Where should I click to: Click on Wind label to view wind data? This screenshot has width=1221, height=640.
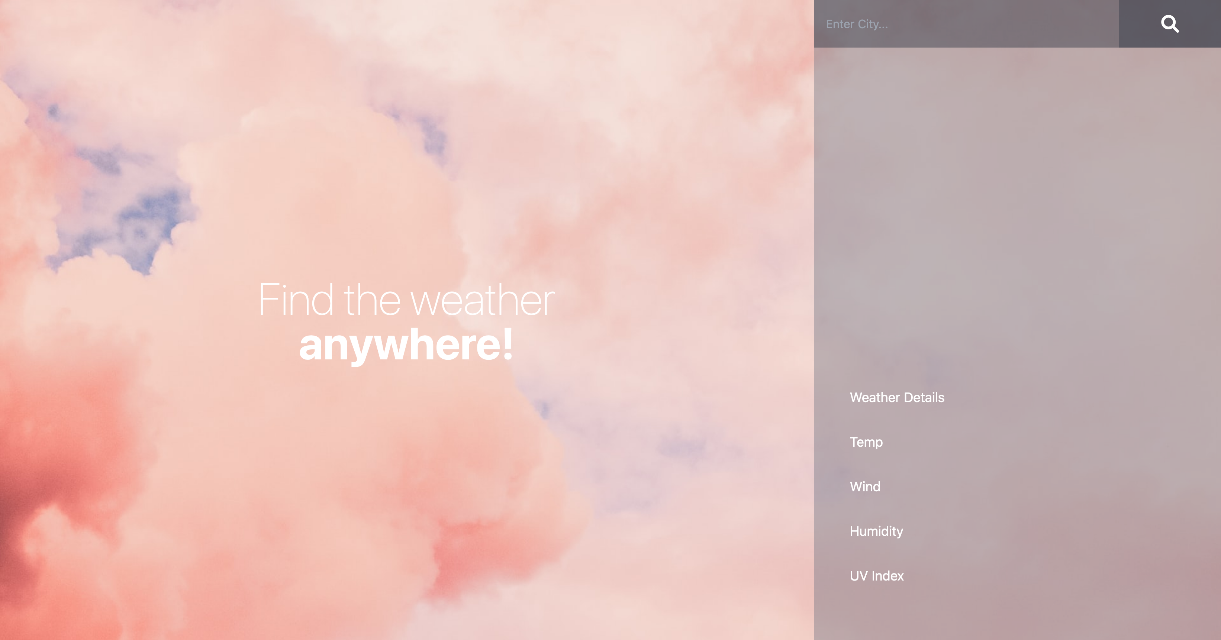click(865, 486)
